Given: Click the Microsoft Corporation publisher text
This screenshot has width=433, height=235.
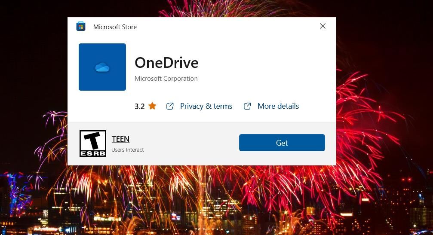Looking at the screenshot, I should tap(166, 79).
